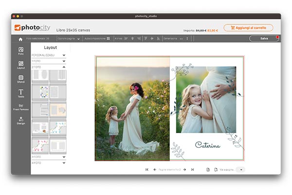This screenshot has width=292, height=195.
Task: Jump to the last page
Action: (x=192, y=170)
